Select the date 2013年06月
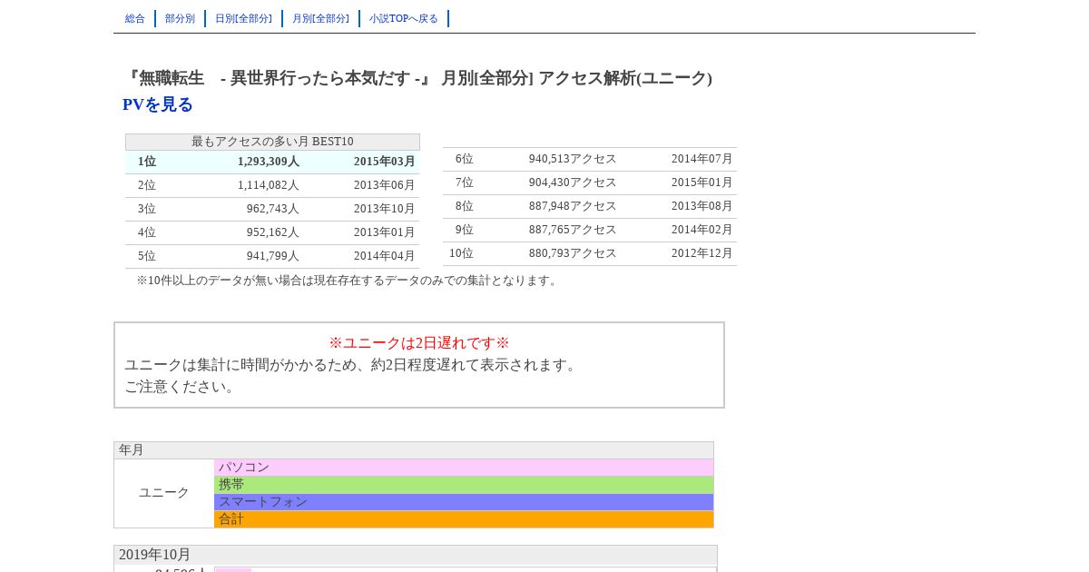 (x=385, y=185)
